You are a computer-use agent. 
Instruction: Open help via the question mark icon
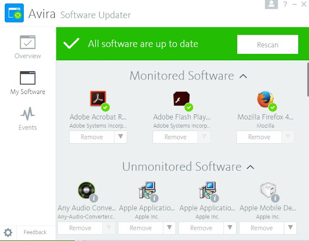[285, 4]
